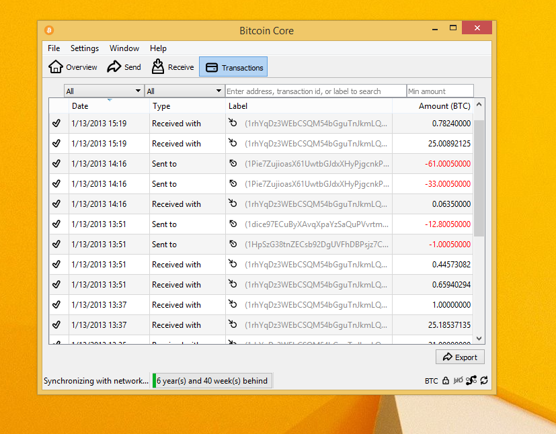The width and height of the screenshot is (556, 434).
Task: Click the amount 25.00892125
Action: point(449,144)
